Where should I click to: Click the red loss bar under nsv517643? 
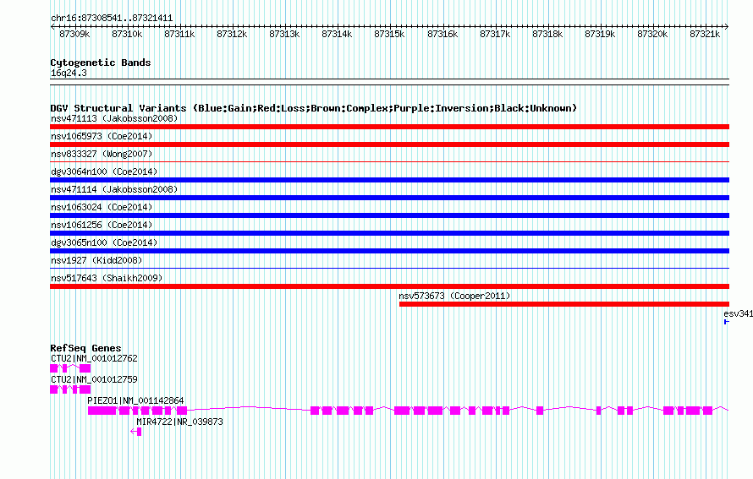tap(389, 286)
